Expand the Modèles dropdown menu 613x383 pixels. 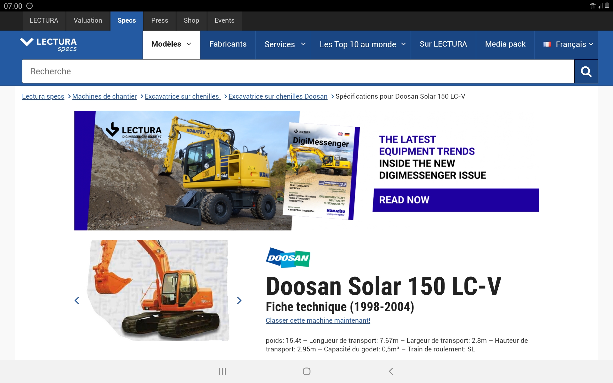pos(171,44)
